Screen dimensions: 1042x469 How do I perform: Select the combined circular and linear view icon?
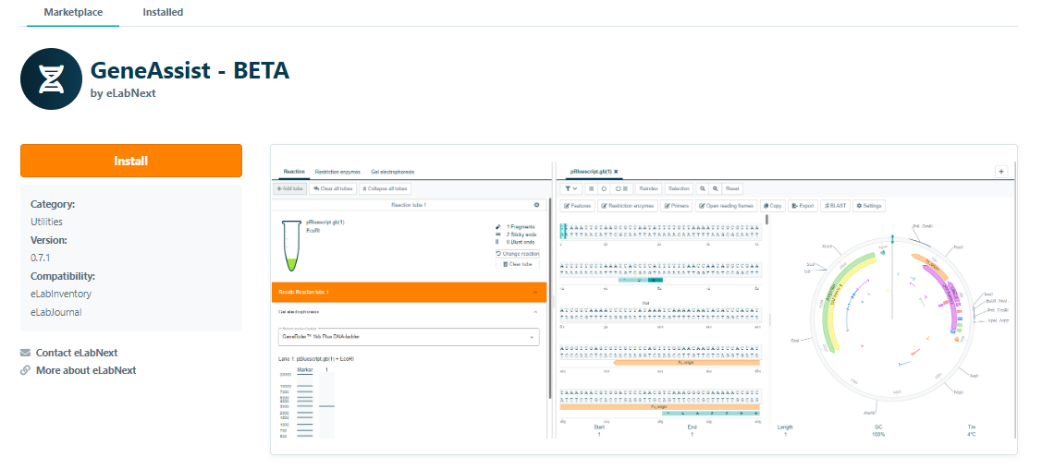pos(621,188)
